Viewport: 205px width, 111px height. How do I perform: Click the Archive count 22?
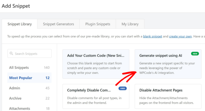pyautogui.click(x=48, y=98)
